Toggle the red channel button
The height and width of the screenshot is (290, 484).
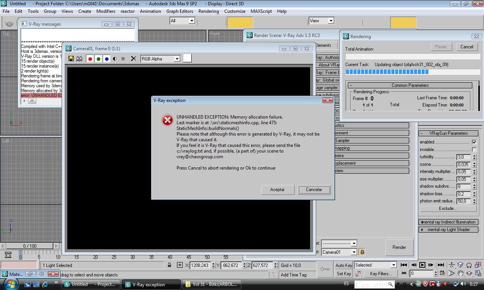90,59
